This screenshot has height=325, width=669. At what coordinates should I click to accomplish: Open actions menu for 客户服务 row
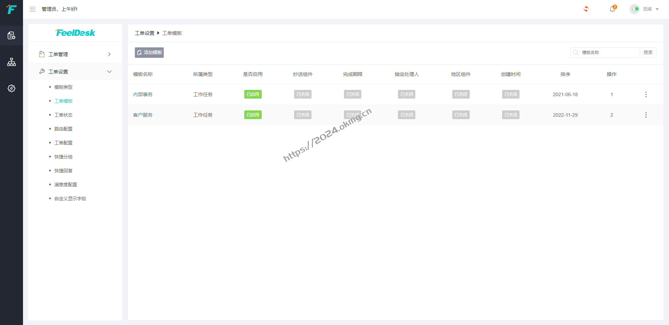pos(646,115)
